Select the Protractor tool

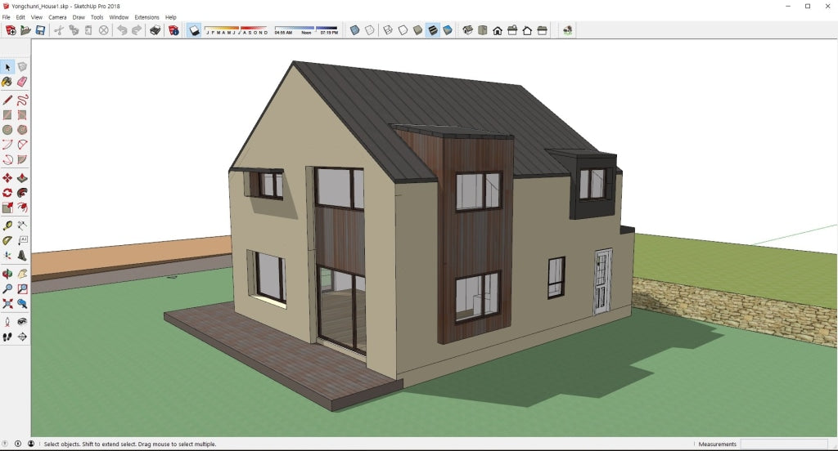[x=7, y=241]
